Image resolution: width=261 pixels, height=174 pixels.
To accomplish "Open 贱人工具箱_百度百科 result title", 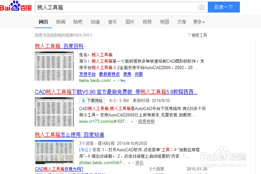I will click(59, 46).
